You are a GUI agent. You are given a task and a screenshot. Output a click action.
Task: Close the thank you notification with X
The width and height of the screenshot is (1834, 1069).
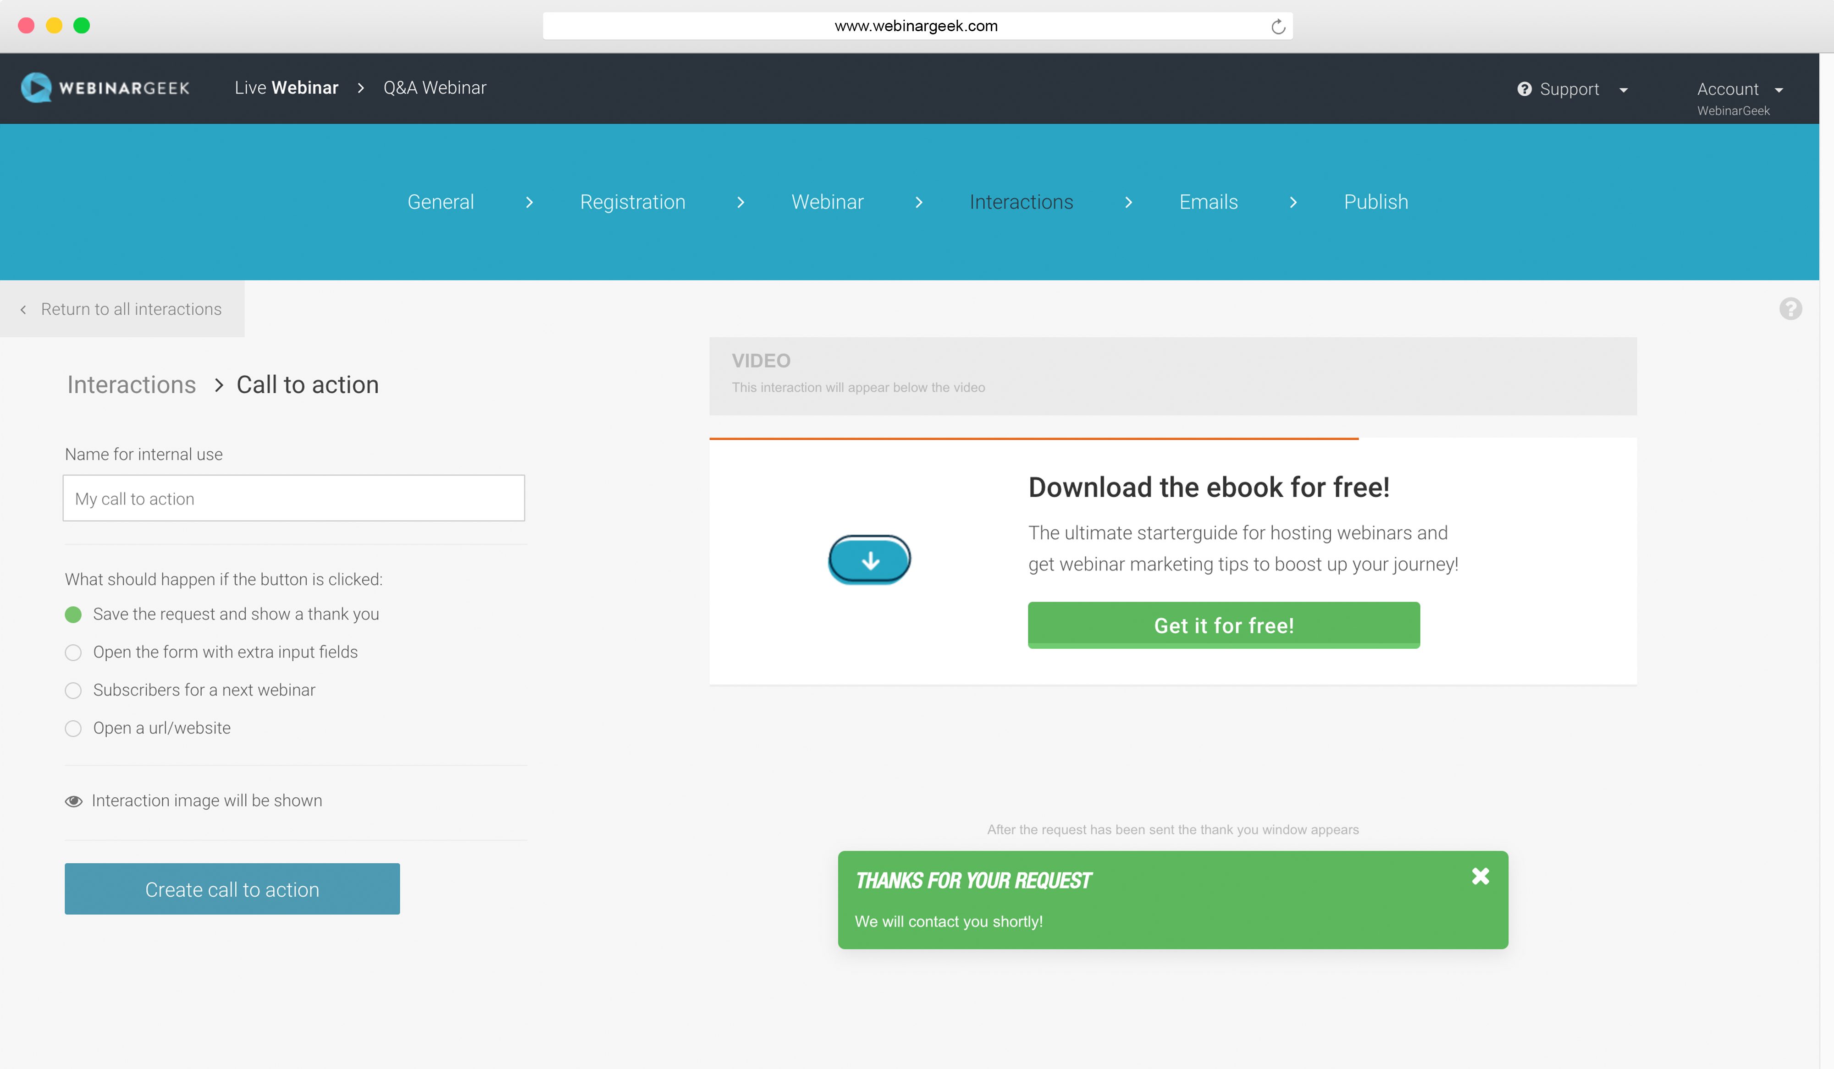[1480, 876]
